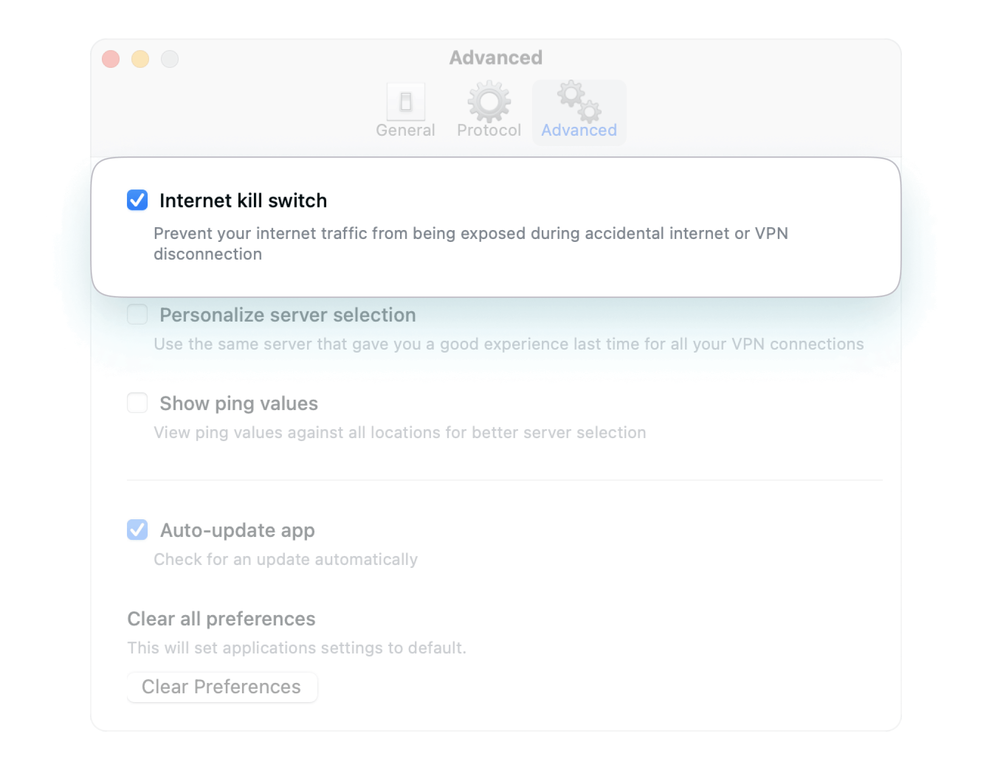992x770 pixels.
Task: Click the Clear all preferences heading
Action: click(x=221, y=619)
